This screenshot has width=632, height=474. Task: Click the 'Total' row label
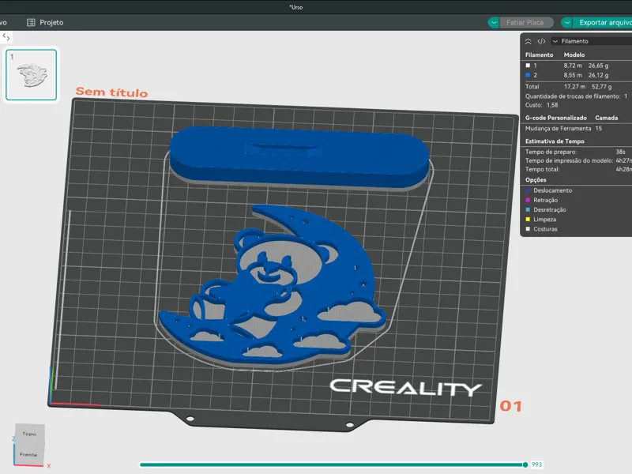click(x=532, y=86)
